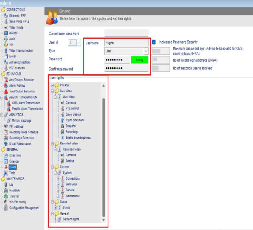Open Ethernet / PPP settings icon
Viewport: 253px width, 230px height.
click(x=6, y=16)
